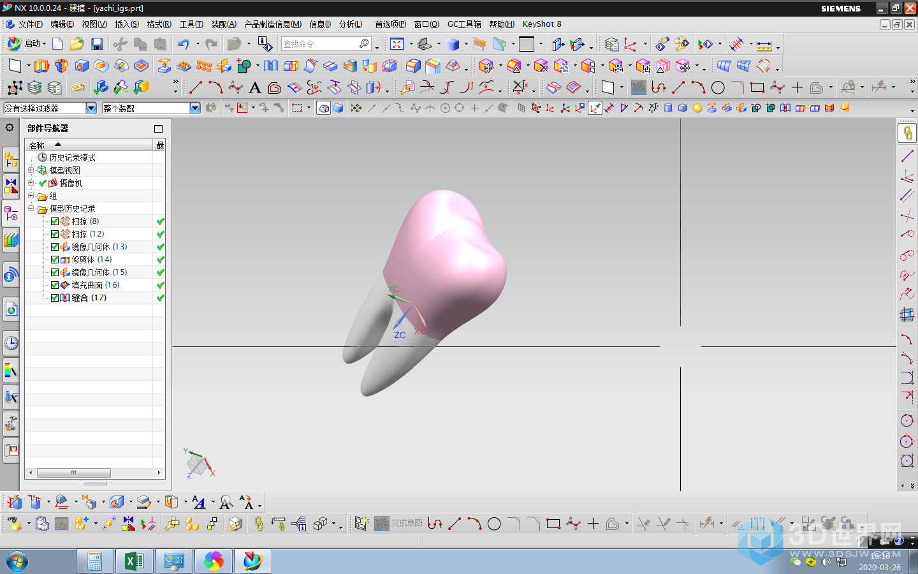The image size is (918, 574).
Task: Select the Rectangle sketch tool in top toolbar
Action: point(757,87)
